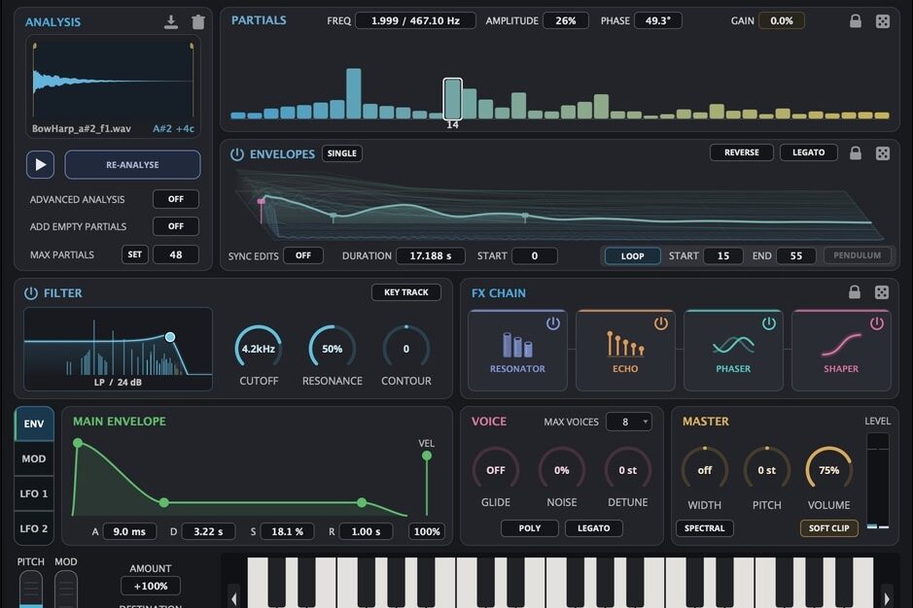Click the attack value 9.0 ms
This screenshot has height=608, width=913.
(x=129, y=532)
